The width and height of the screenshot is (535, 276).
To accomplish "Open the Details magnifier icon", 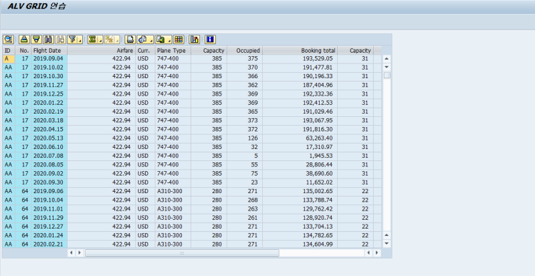I will (x=8, y=39).
